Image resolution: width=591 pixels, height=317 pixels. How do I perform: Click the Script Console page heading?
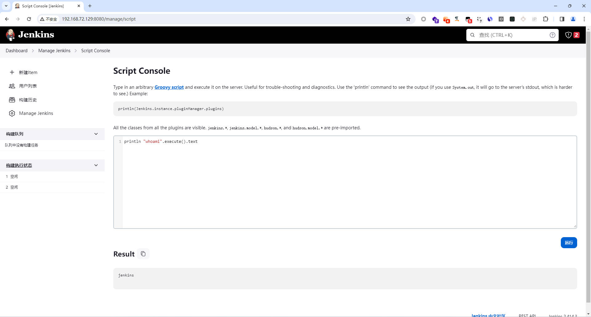[142, 71]
